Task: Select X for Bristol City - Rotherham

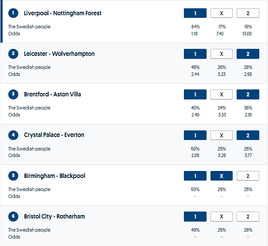Action: click(x=221, y=216)
